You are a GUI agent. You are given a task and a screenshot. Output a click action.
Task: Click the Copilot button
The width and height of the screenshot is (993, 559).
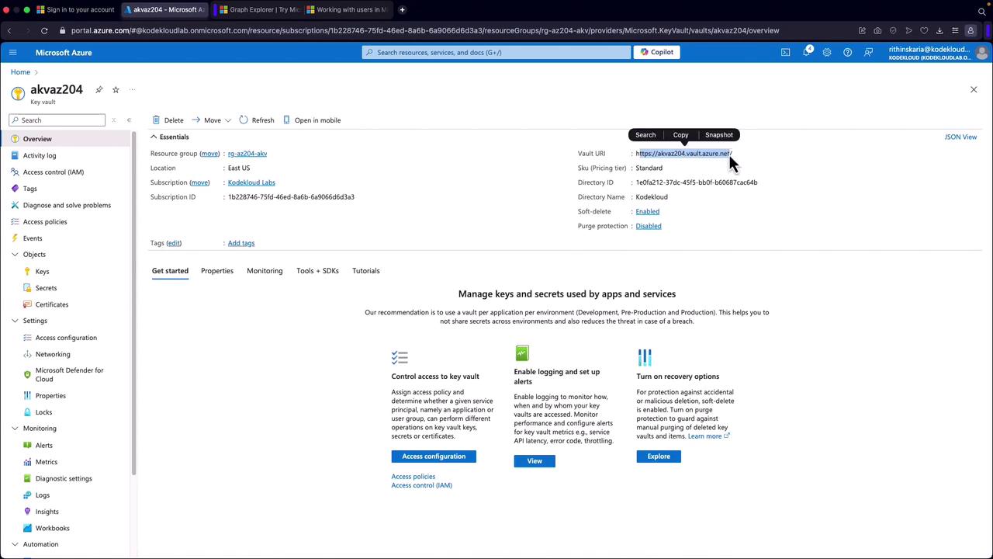656,52
